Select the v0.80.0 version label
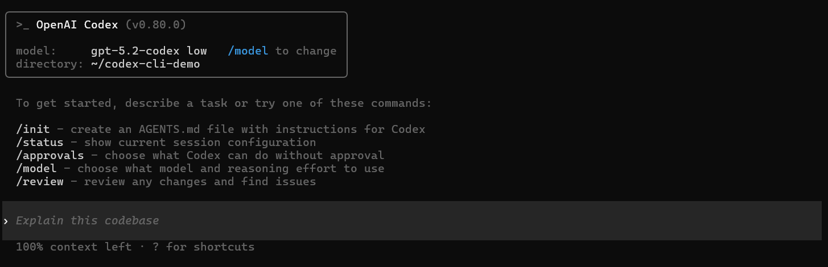The height and width of the screenshot is (267, 828). tap(155, 25)
